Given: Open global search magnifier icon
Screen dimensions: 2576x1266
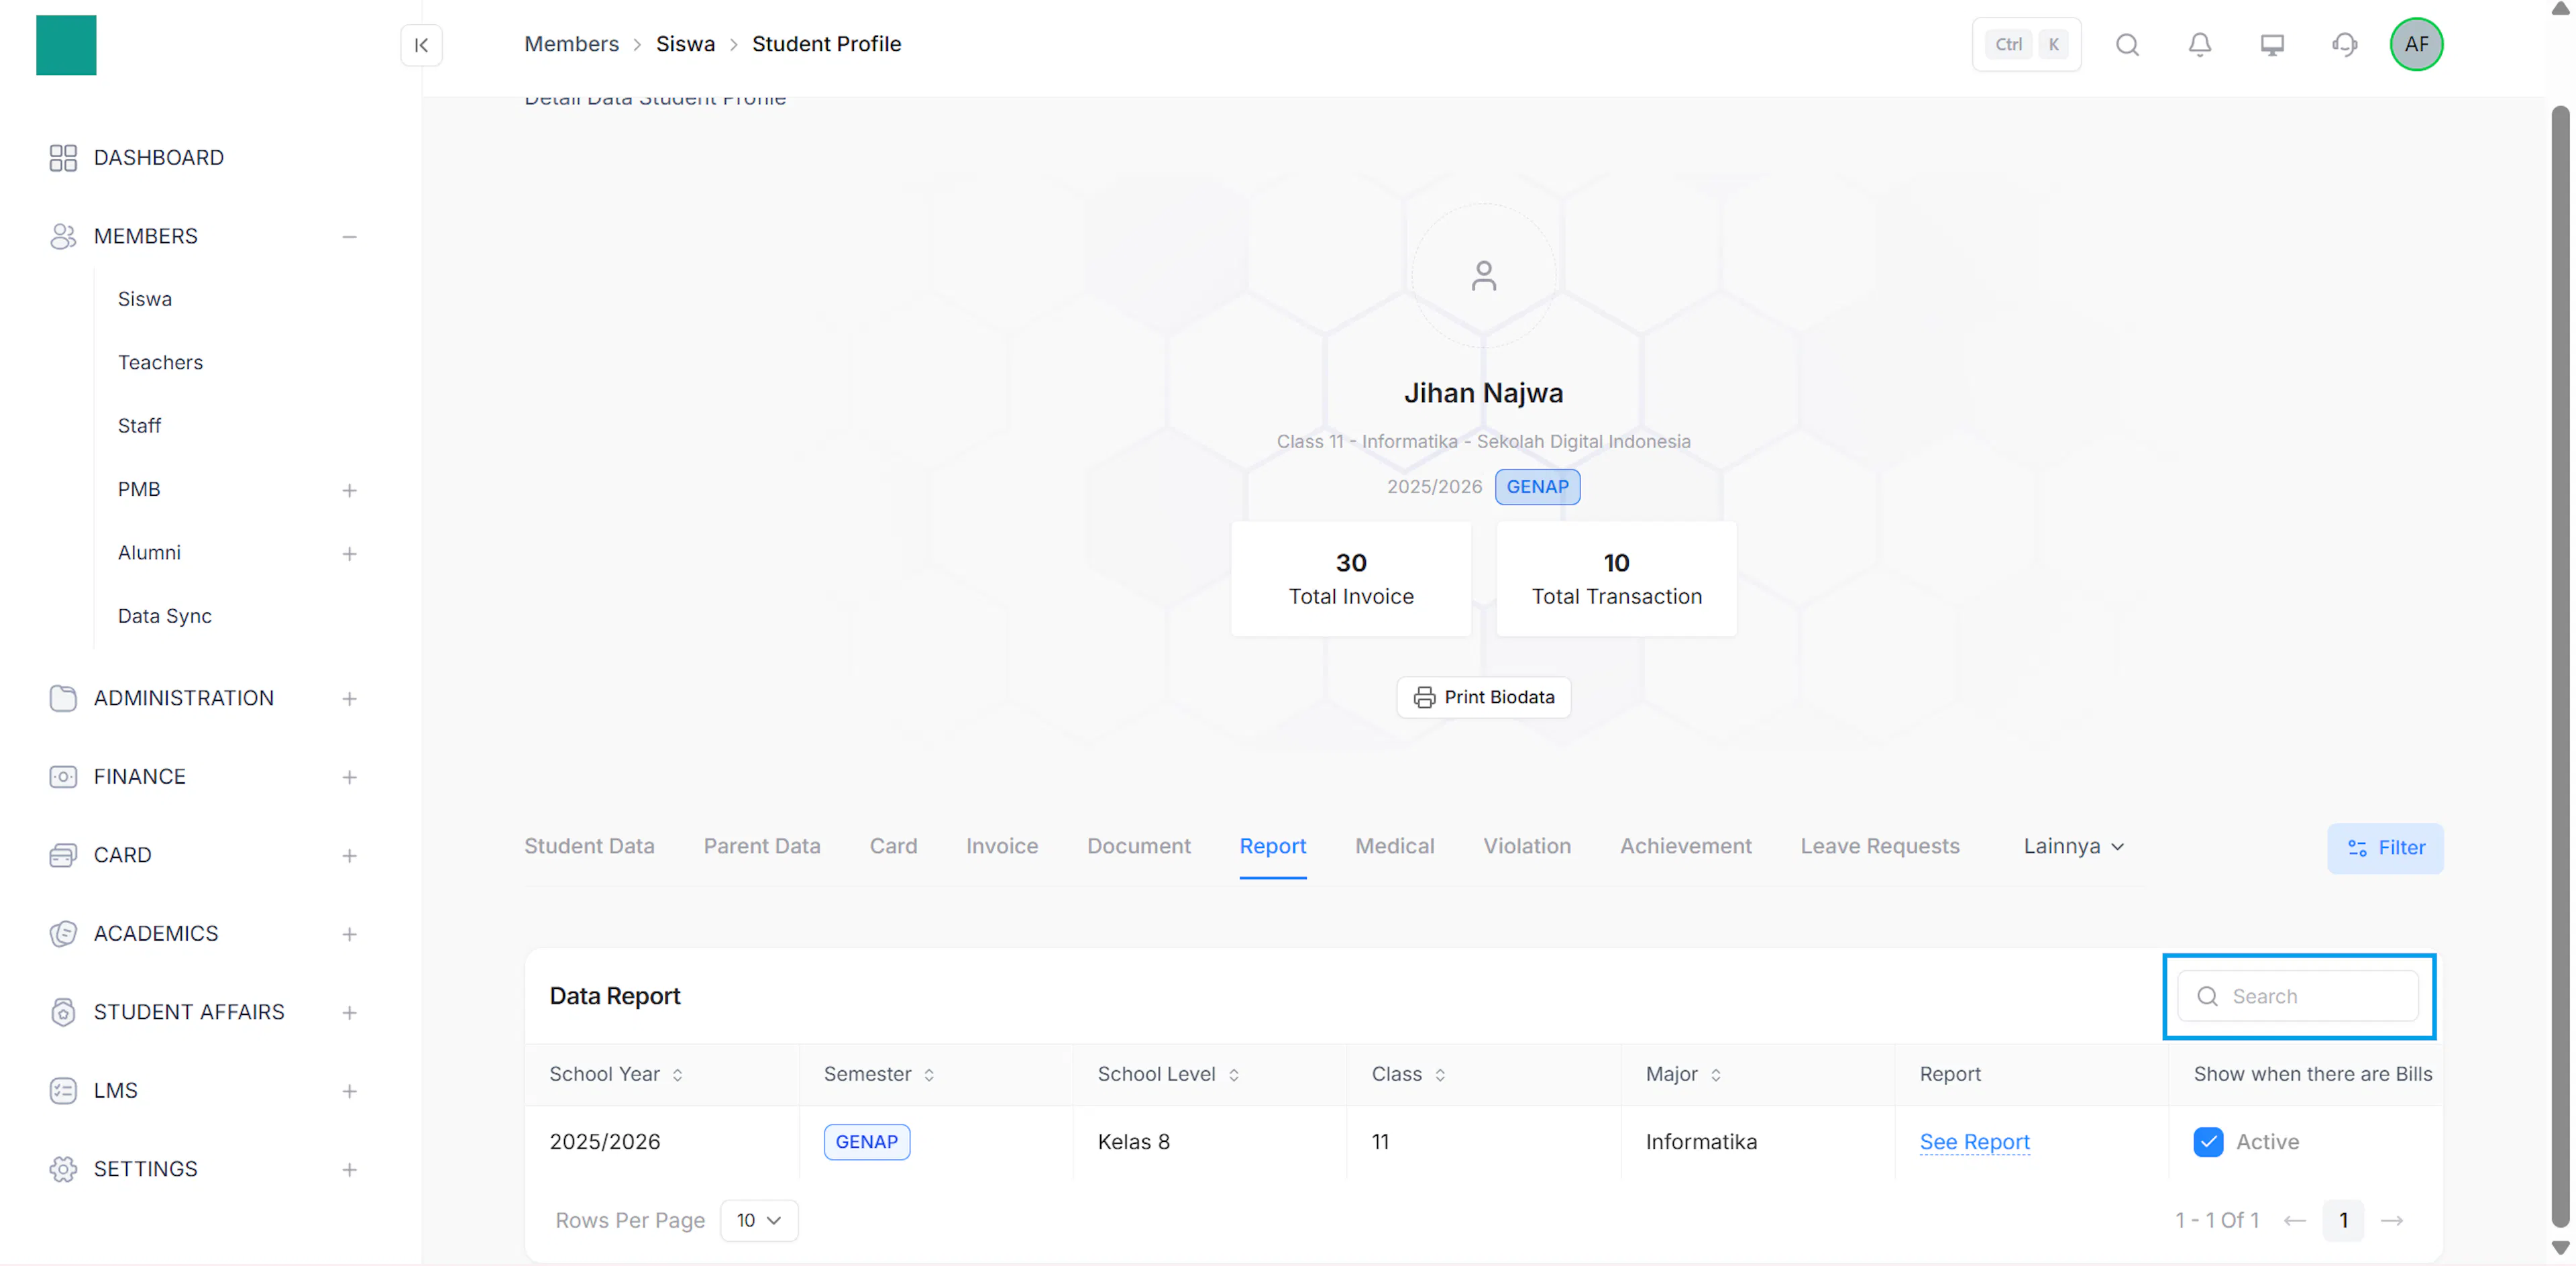Looking at the screenshot, I should (2127, 45).
